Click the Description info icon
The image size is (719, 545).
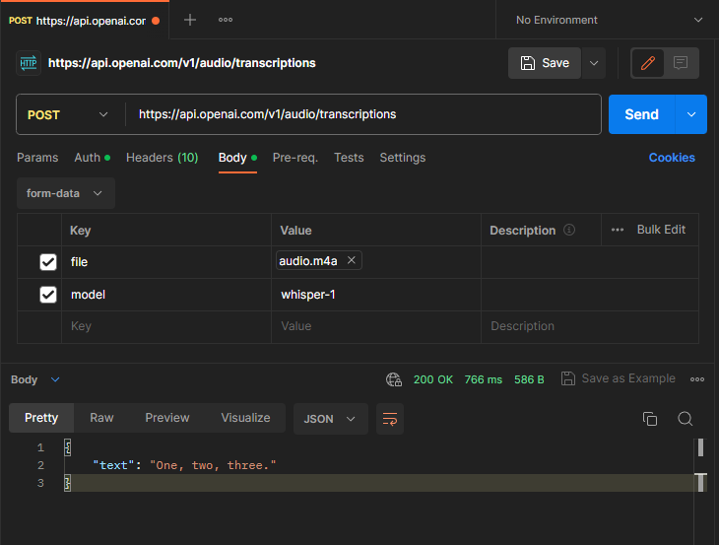click(569, 230)
